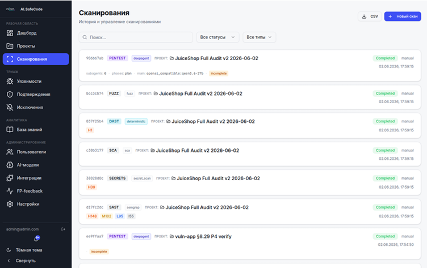This screenshot has width=427, height=268.
Task: Click the admin@admin.com account label
Action: (22, 229)
